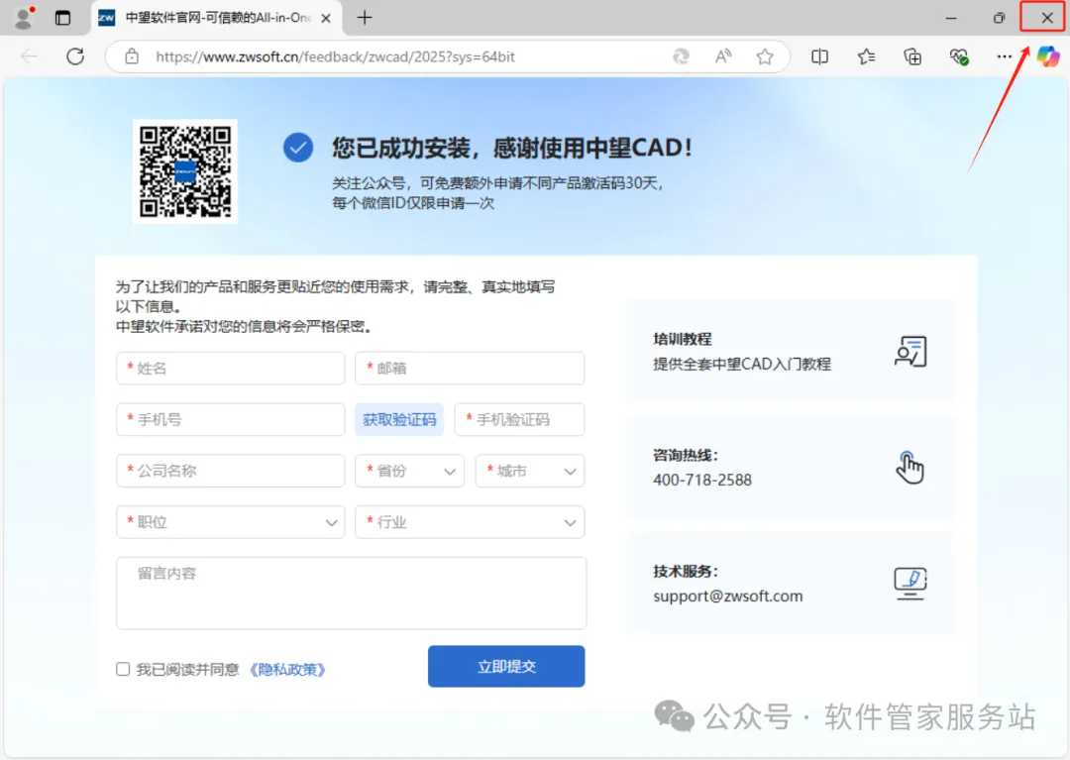Activate the read aloud icon
Viewport: 1070px width, 760px height.
coord(722,56)
